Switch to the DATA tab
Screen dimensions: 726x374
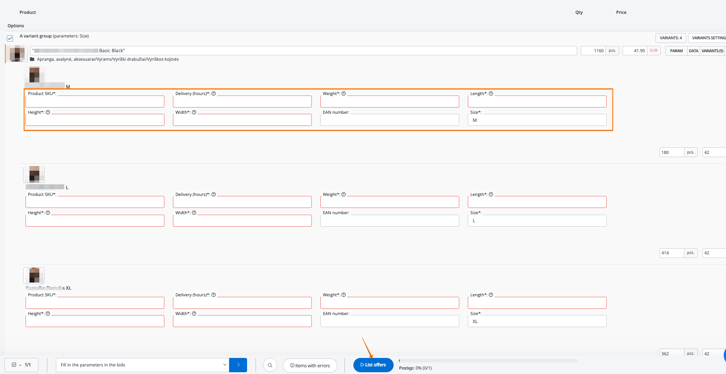tap(693, 51)
